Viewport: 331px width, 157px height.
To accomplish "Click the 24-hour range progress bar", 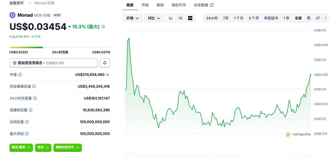I will pos(60,47).
